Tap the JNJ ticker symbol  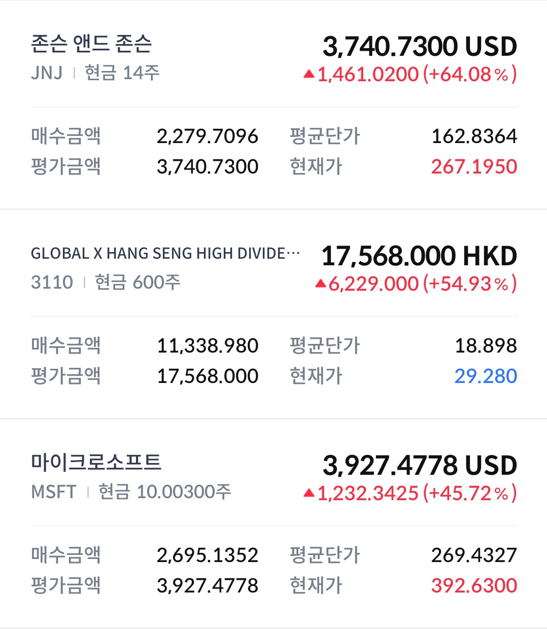click(x=47, y=73)
